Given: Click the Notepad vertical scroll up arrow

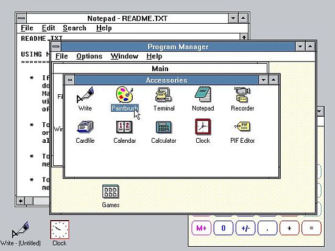Looking at the screenshot, I should coord(244,37).
